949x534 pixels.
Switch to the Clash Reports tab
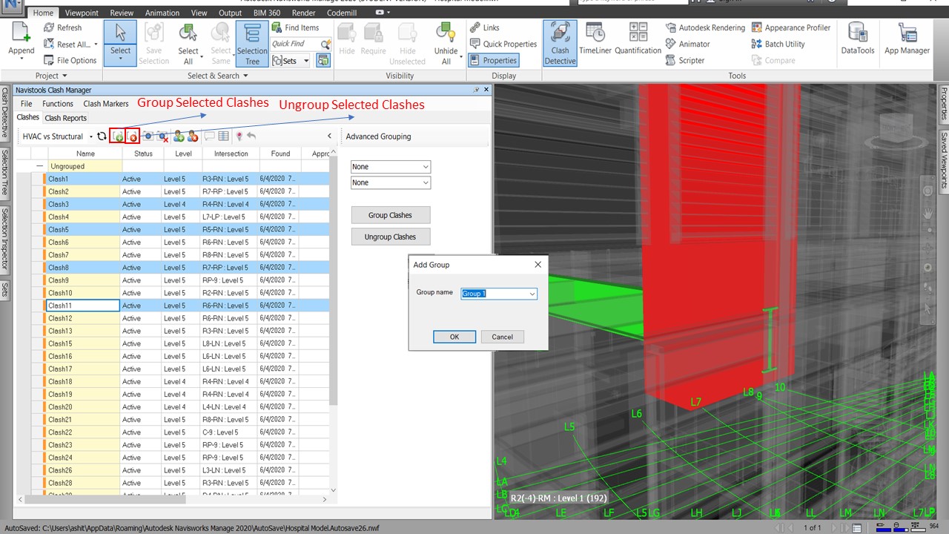65,118
